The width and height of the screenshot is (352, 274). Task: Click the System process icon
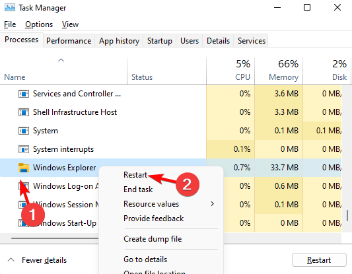pyautogui.click(x=24, y=131)
